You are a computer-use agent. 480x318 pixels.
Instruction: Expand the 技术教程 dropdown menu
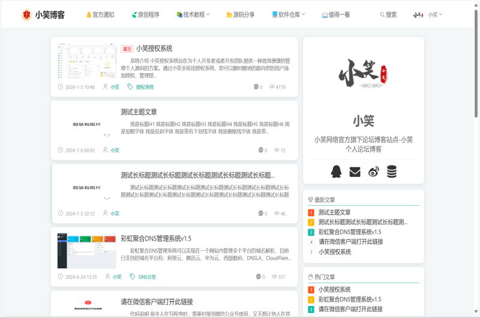[193, 14]
